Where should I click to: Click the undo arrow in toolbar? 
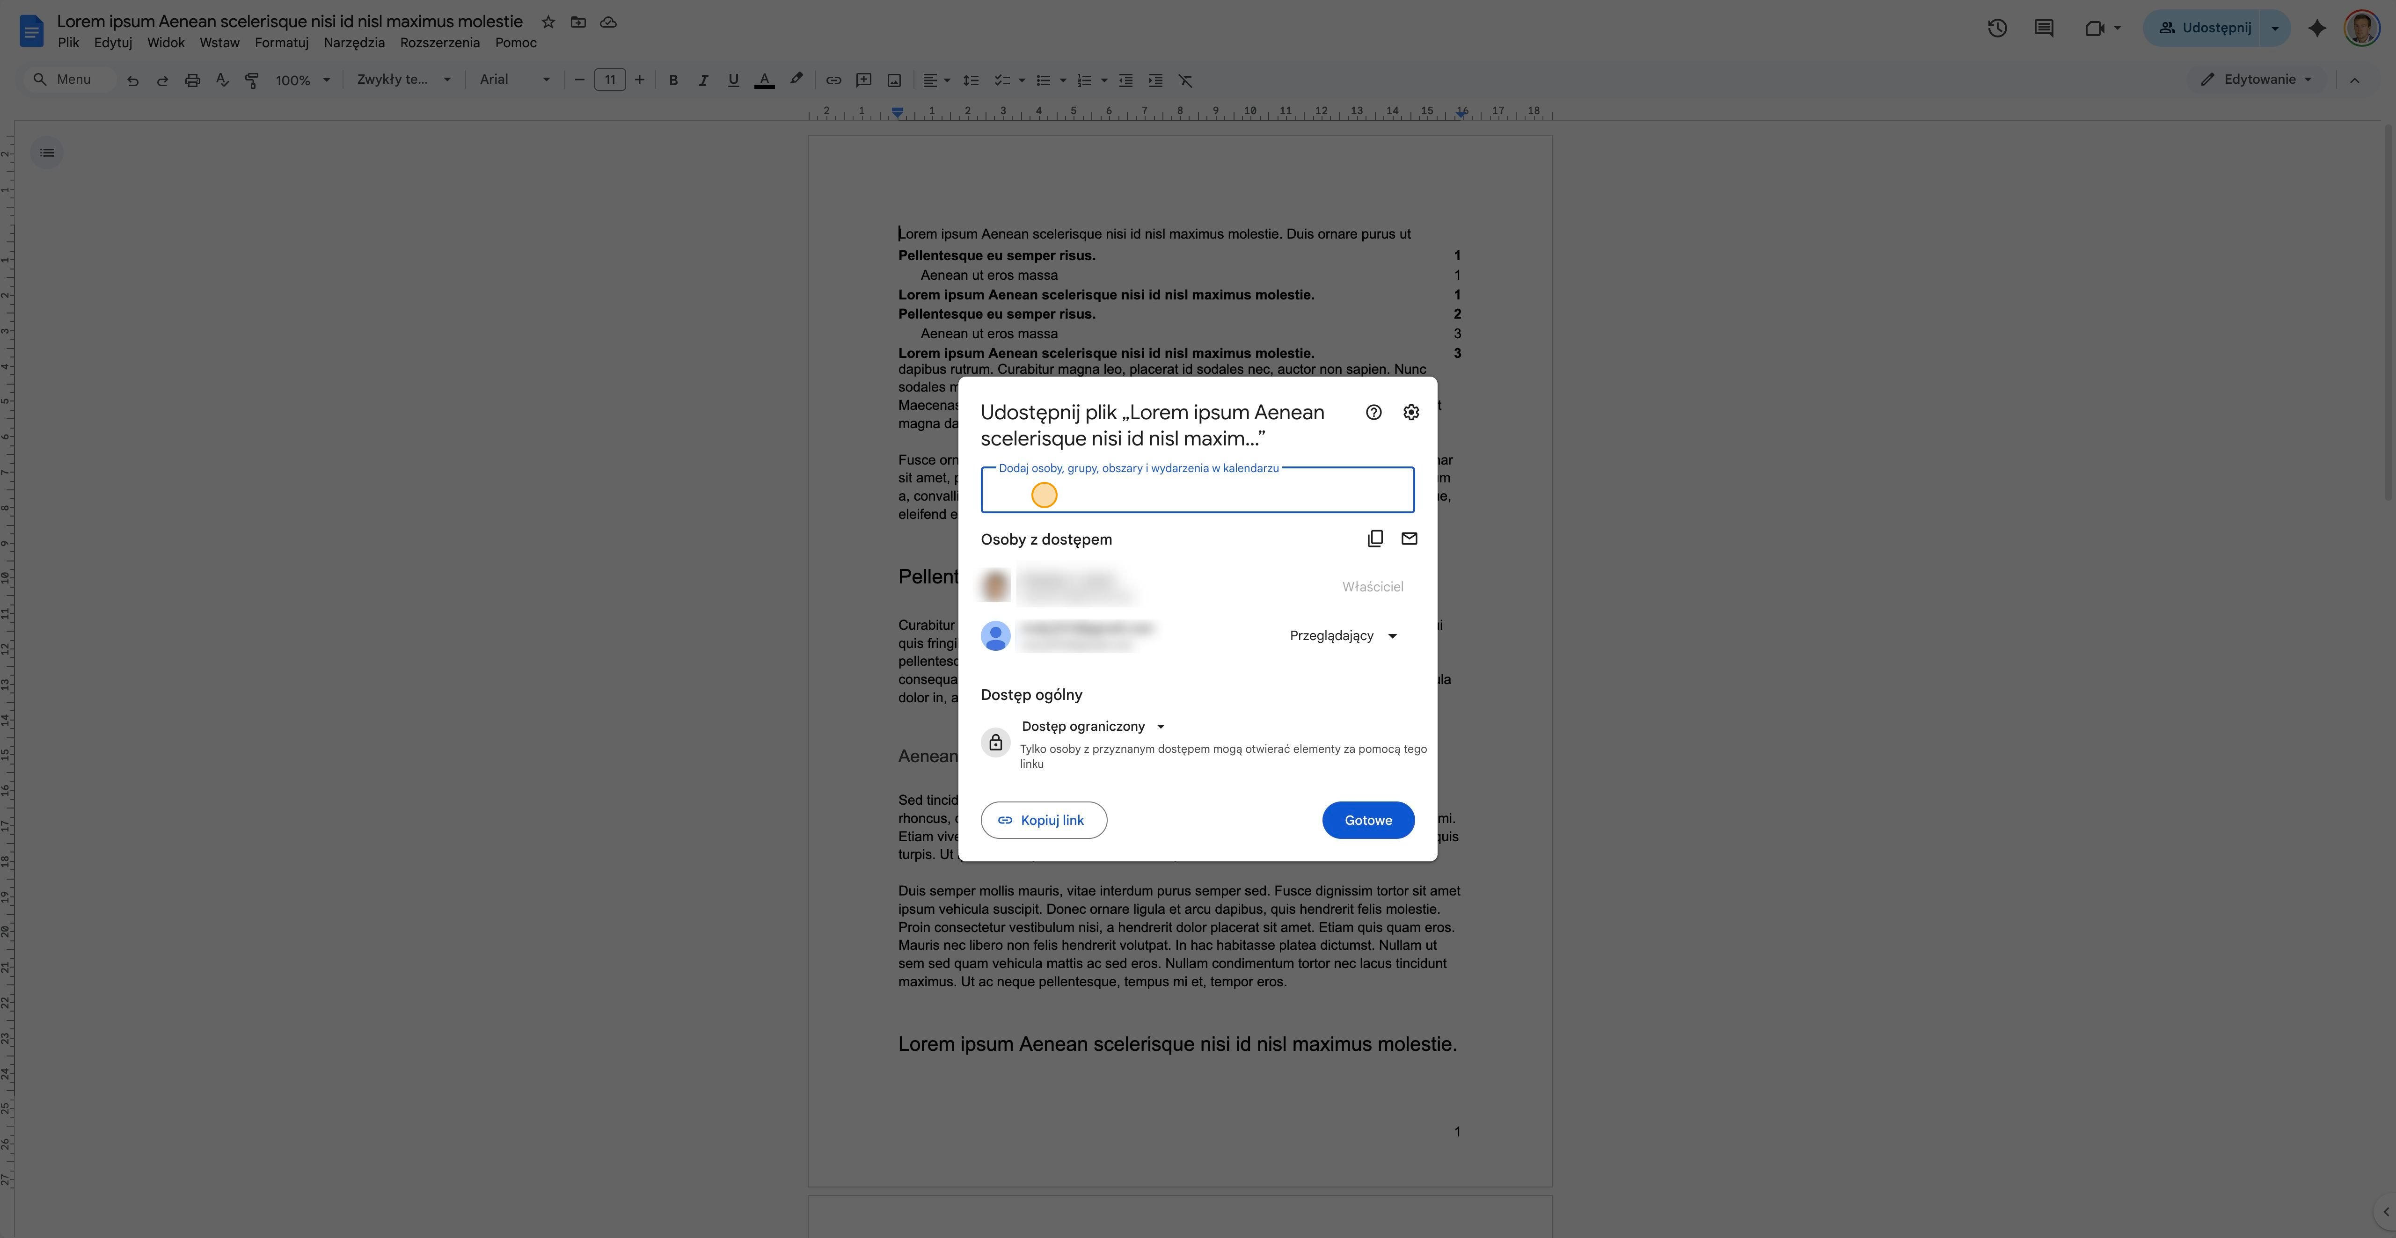132,80
